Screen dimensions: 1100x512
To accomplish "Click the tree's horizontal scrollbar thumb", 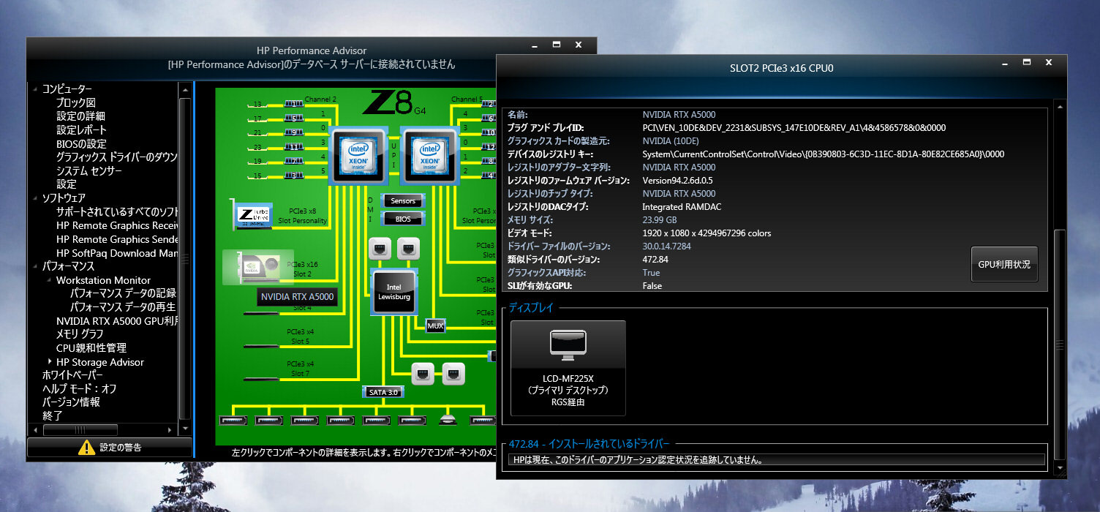I will tap(80, 430).
